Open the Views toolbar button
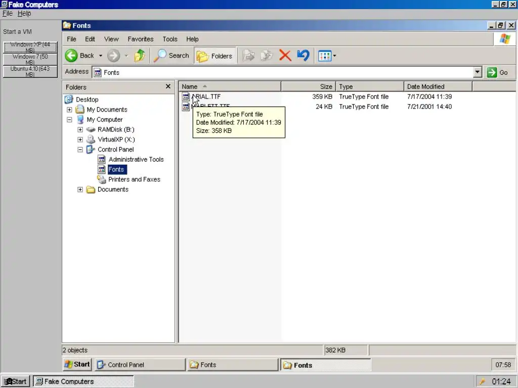 [324, 56]
